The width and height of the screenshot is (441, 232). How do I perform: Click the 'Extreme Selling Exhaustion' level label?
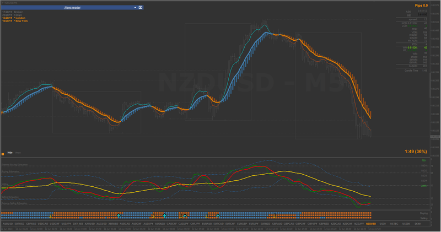14,203
